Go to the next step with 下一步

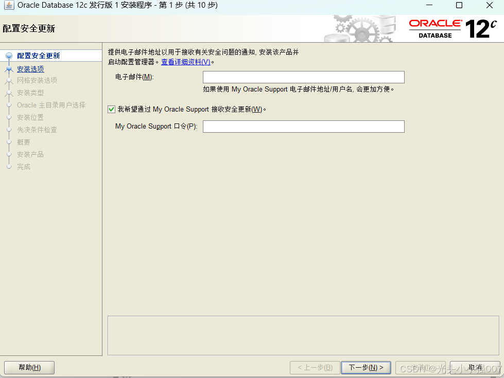366,367
